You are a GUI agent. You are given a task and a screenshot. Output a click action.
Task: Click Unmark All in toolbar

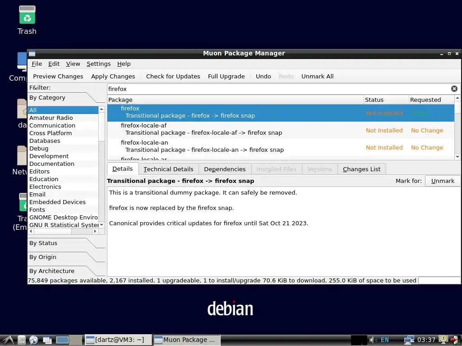pyautogui.click(x=317, y=77)
